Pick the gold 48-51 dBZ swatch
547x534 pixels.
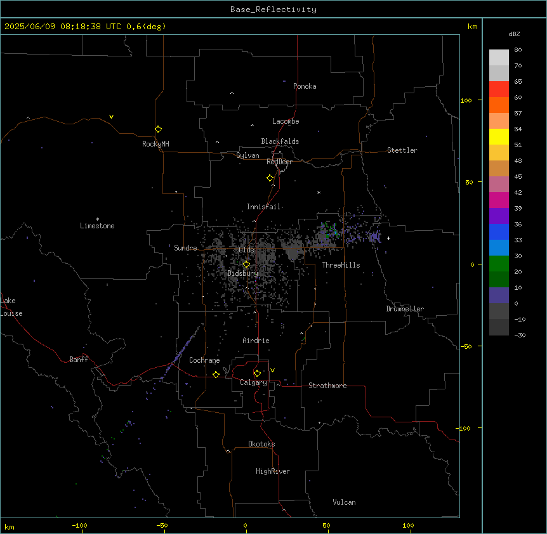(x=499, y=153)
